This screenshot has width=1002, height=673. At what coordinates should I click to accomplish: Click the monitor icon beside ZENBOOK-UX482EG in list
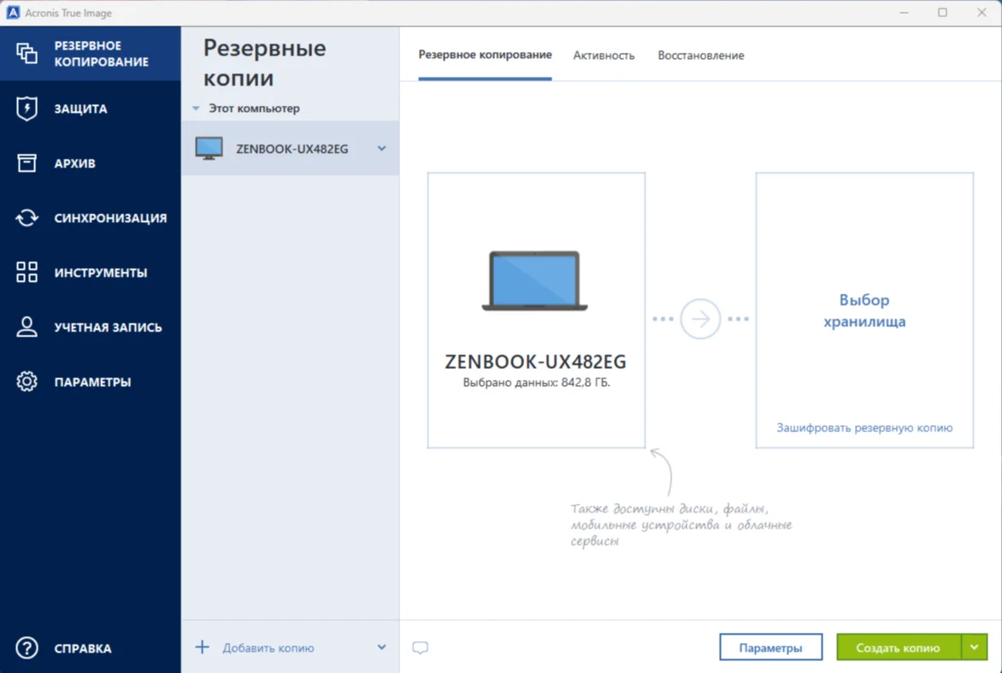click(x=209, y=148)
